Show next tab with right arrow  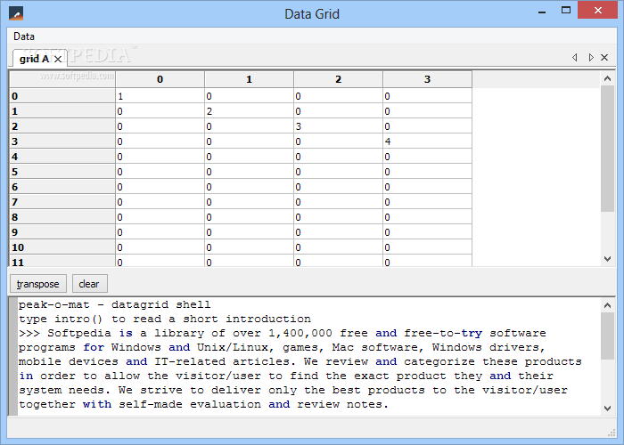tap(591, 58)
